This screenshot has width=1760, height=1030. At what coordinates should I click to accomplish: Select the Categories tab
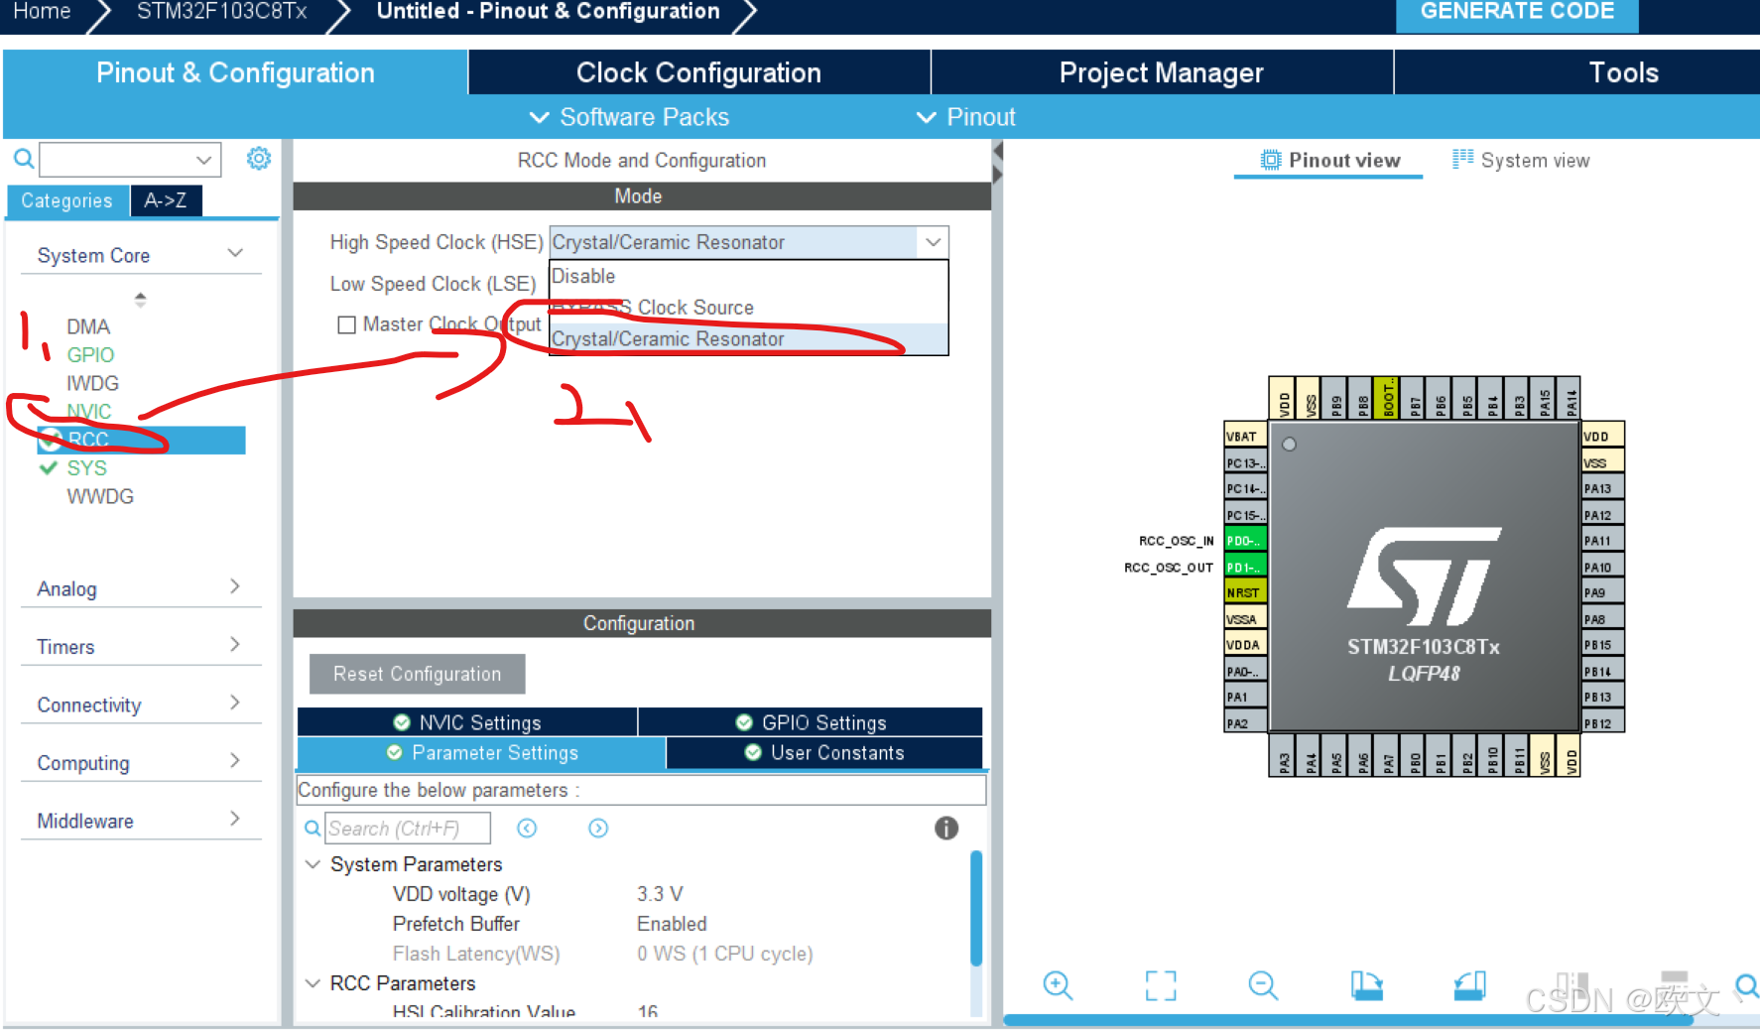click(x=66, y=200)
